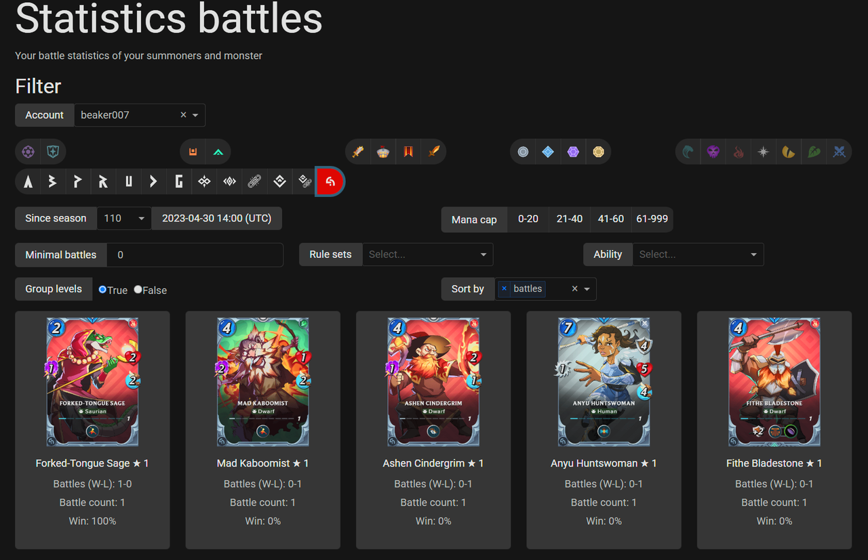Click the Fithe Bladestone ★ 1 title

click(774, 464)
